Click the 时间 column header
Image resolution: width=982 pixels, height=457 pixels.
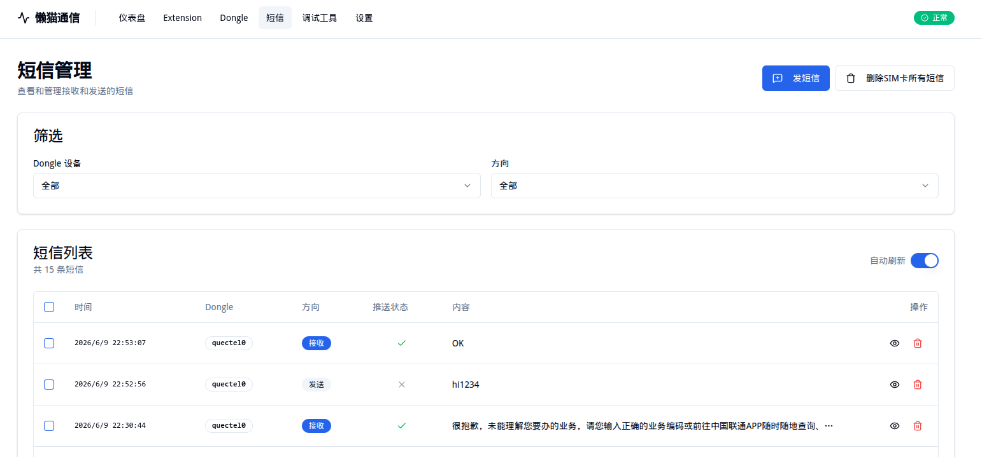click(83, 307)
